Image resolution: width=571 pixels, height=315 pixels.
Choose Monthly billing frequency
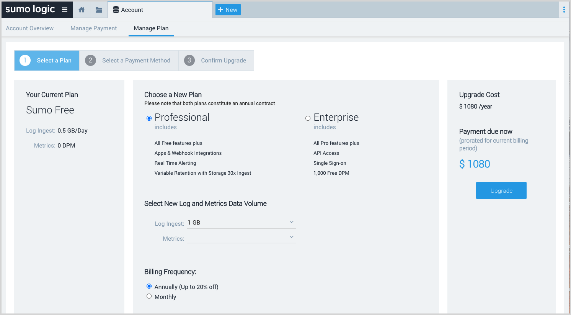tap(149, 296)
